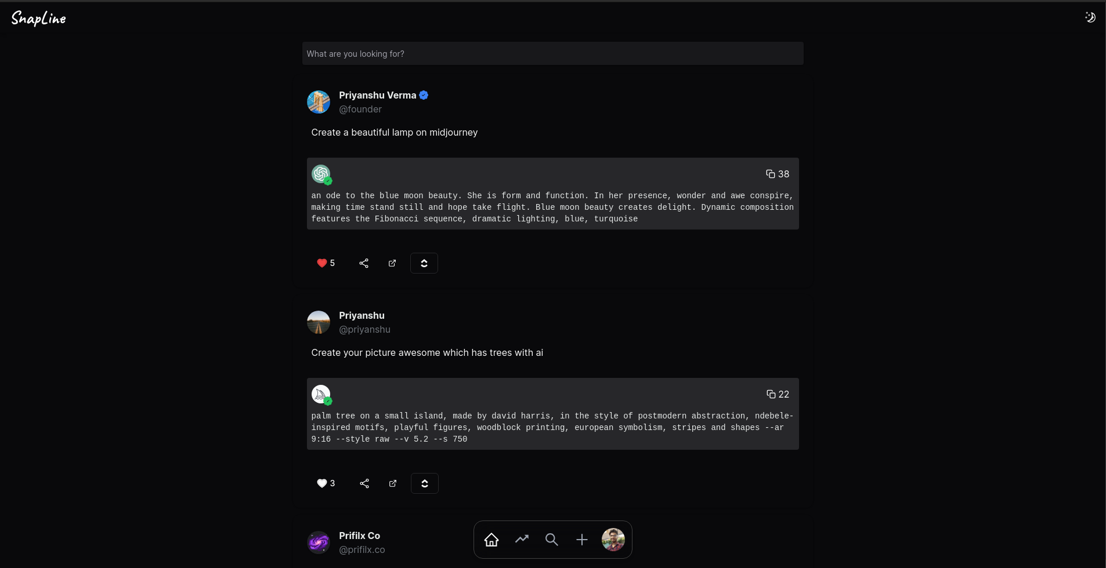Like Priyanshu's trees post
The image size is (1106, 568).
click(322, 483)
